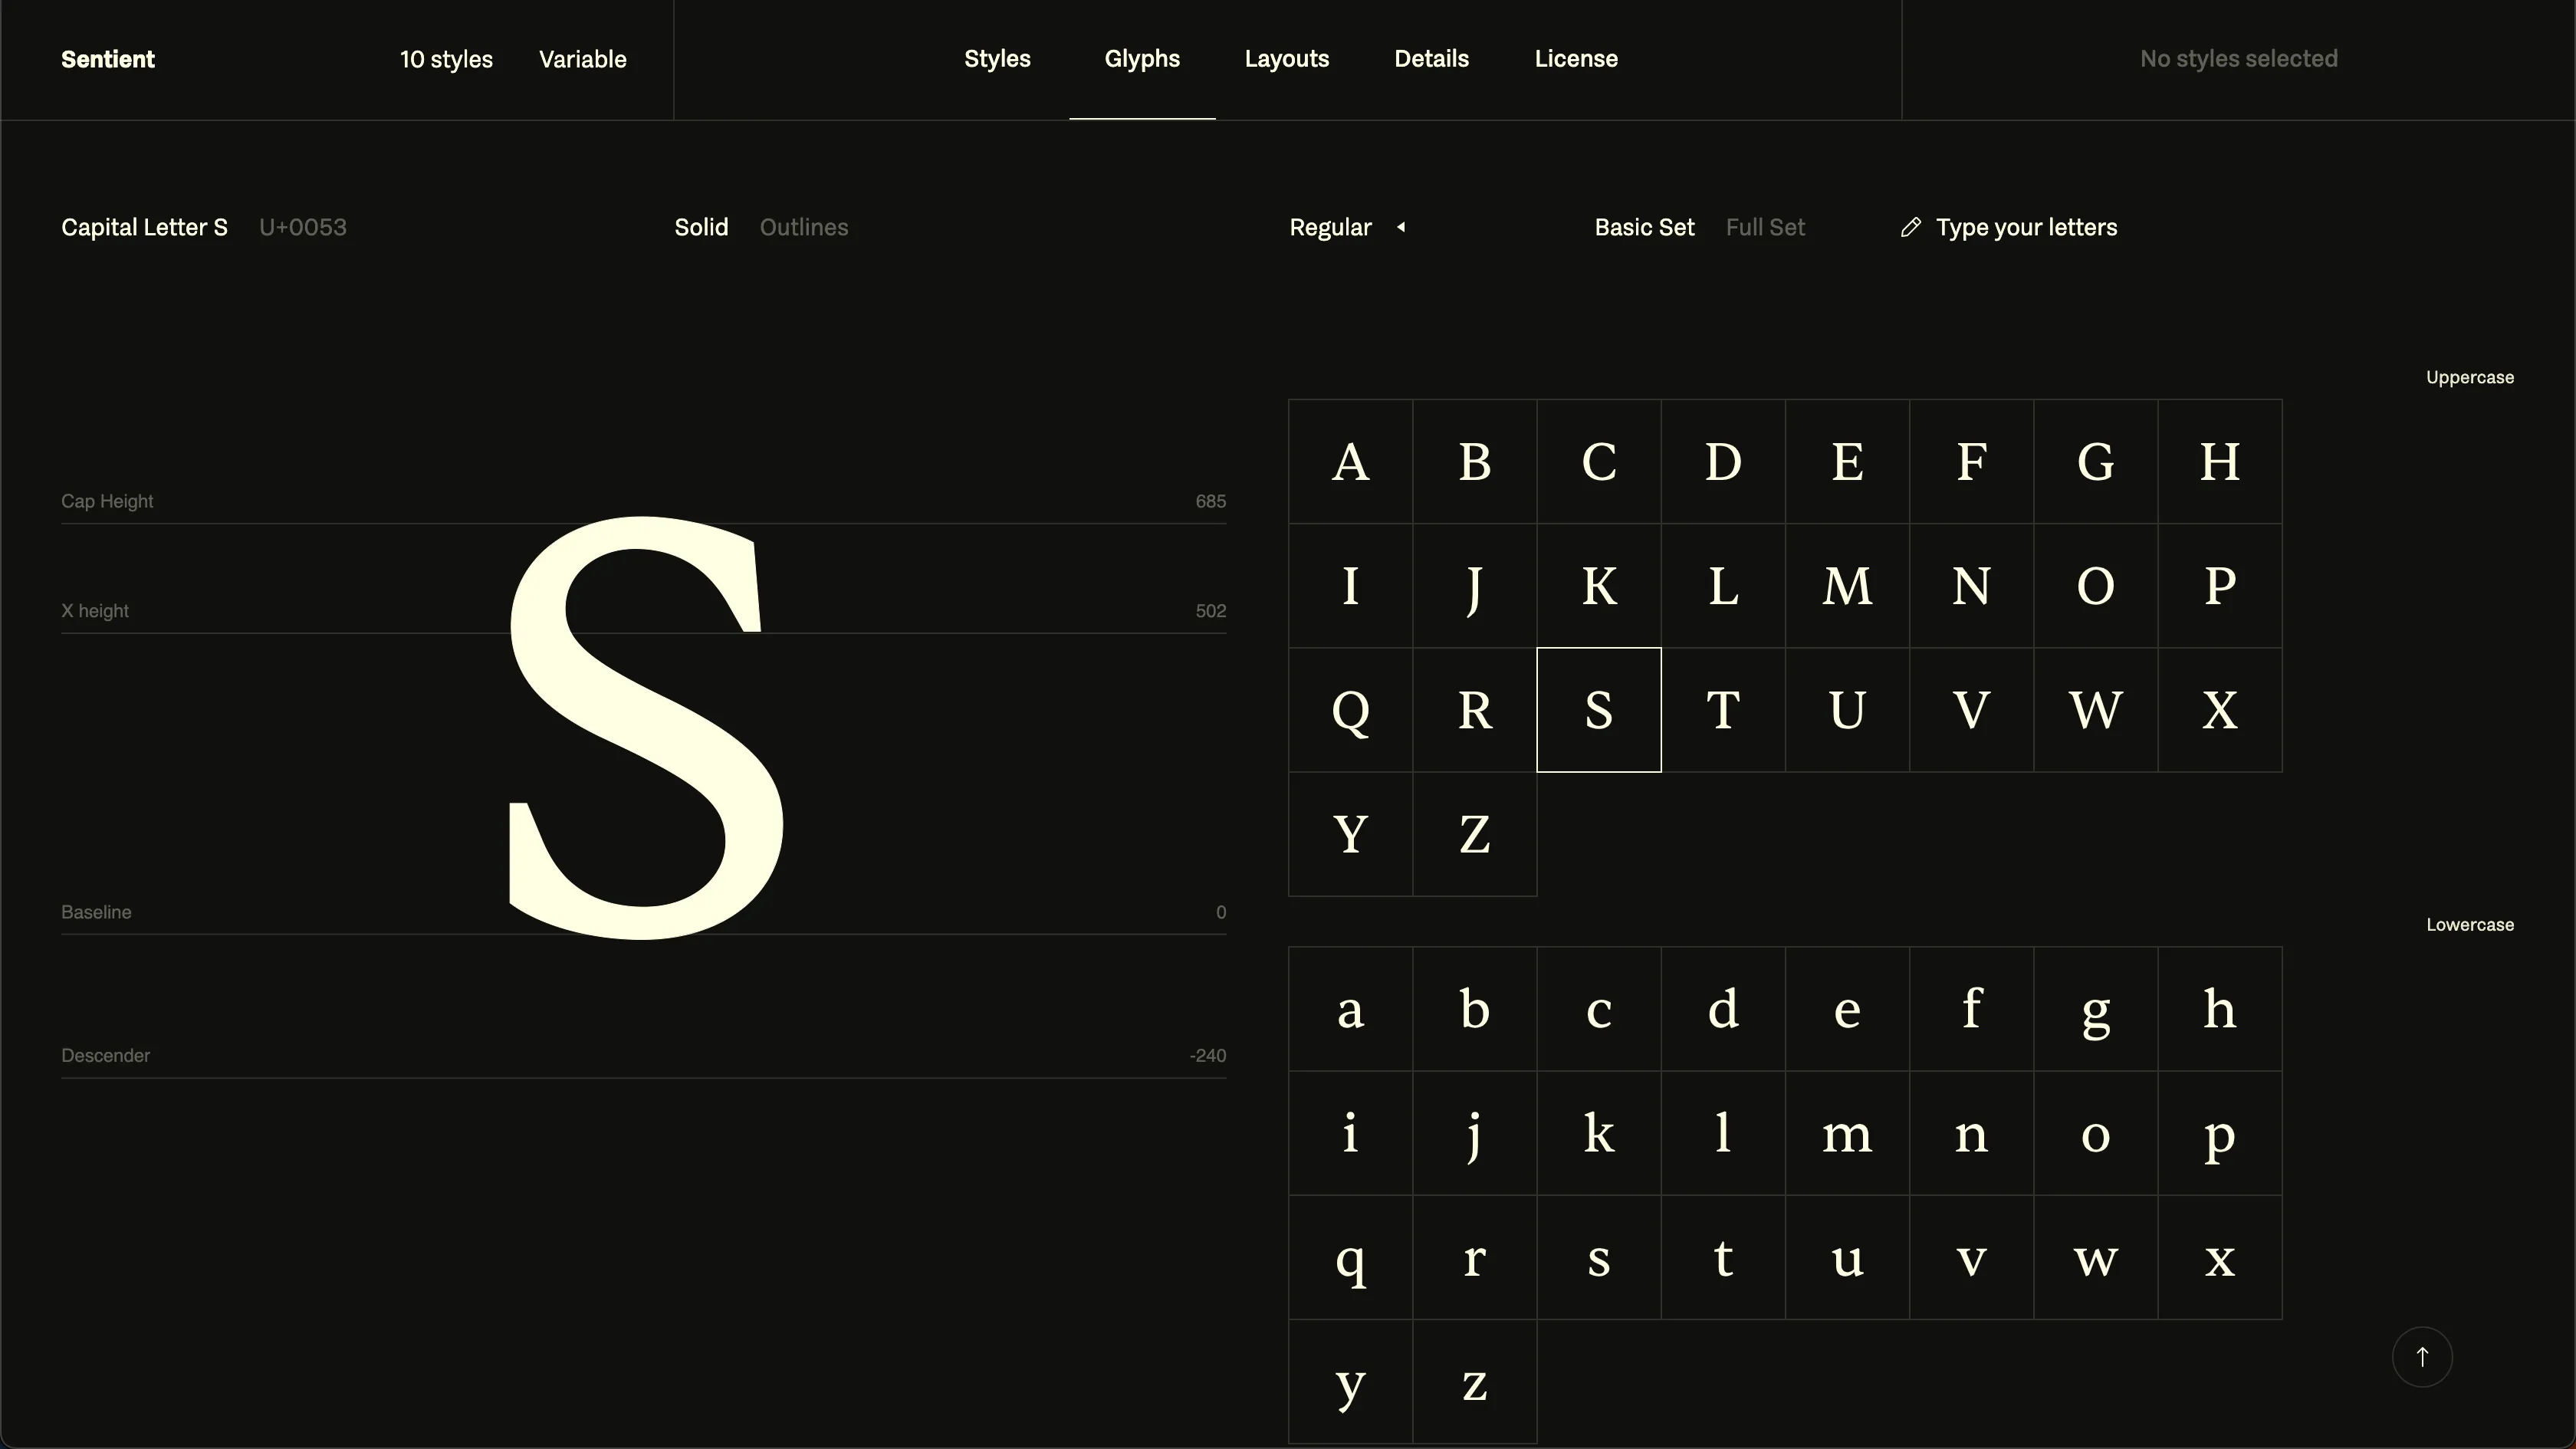Click Type your letters to enter custom text

2027,227
